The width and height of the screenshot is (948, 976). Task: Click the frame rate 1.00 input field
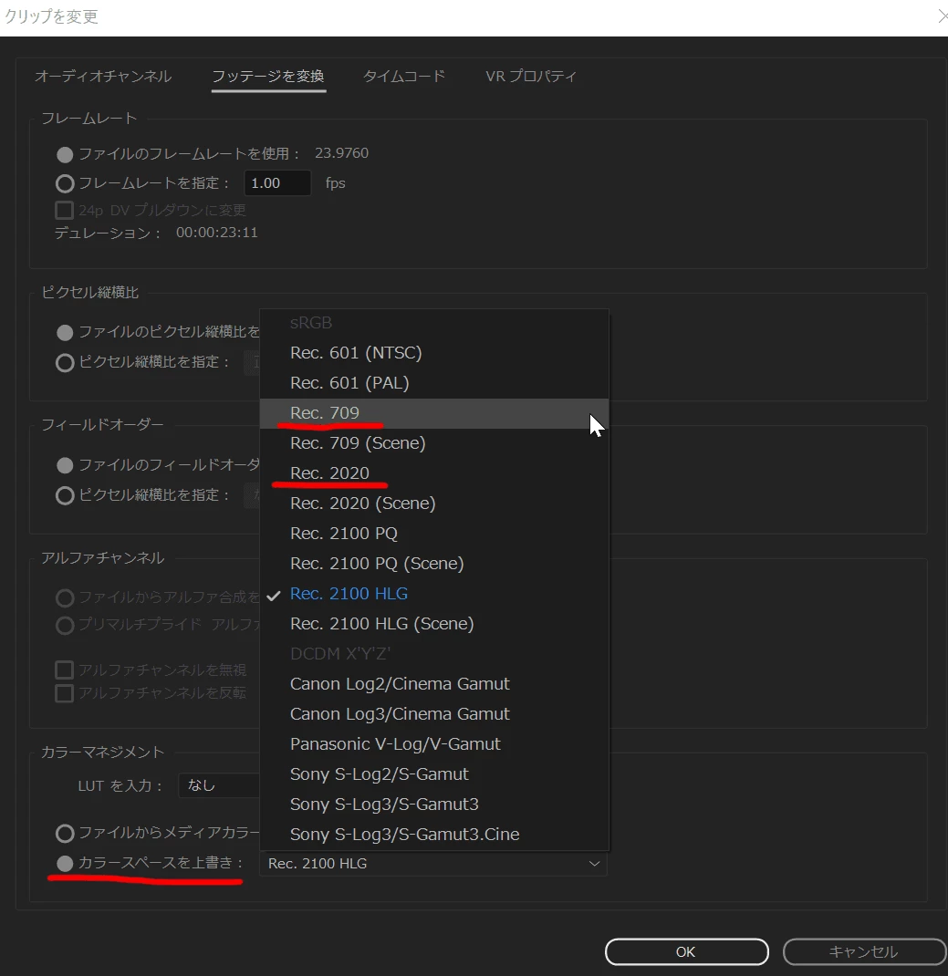(277, 183)
